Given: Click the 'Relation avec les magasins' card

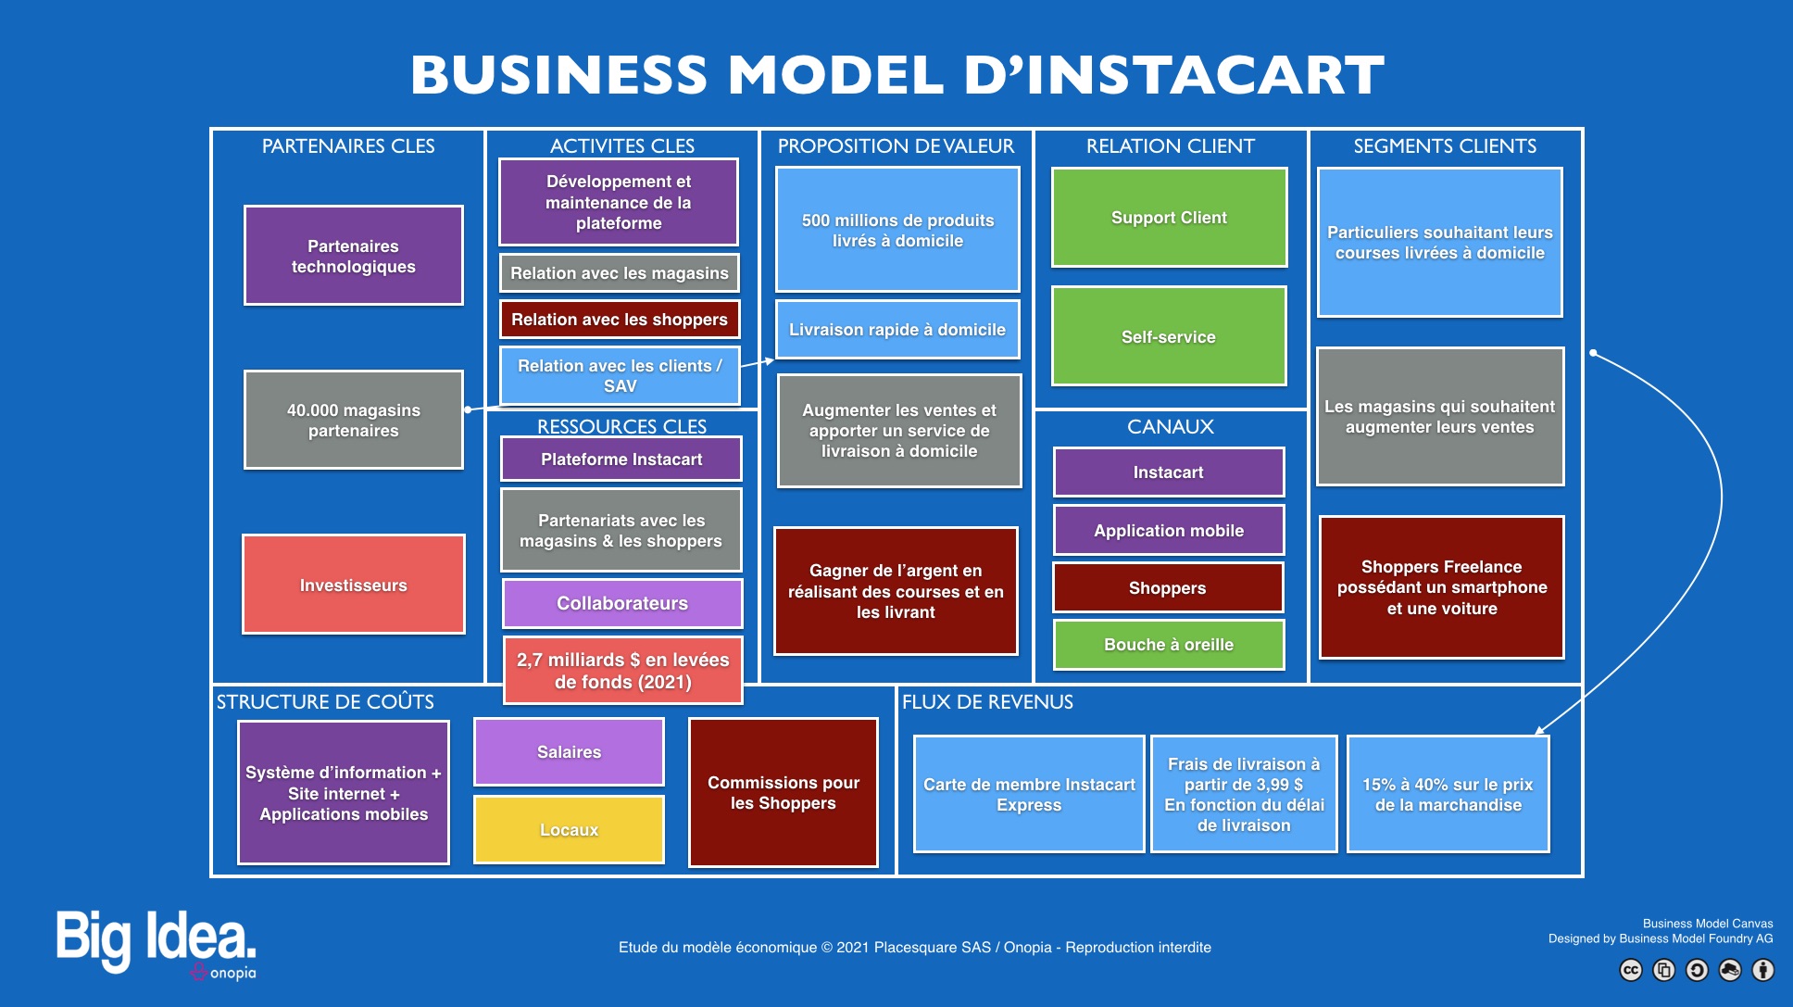Looking at the screenshot, I should coord(619,273).
